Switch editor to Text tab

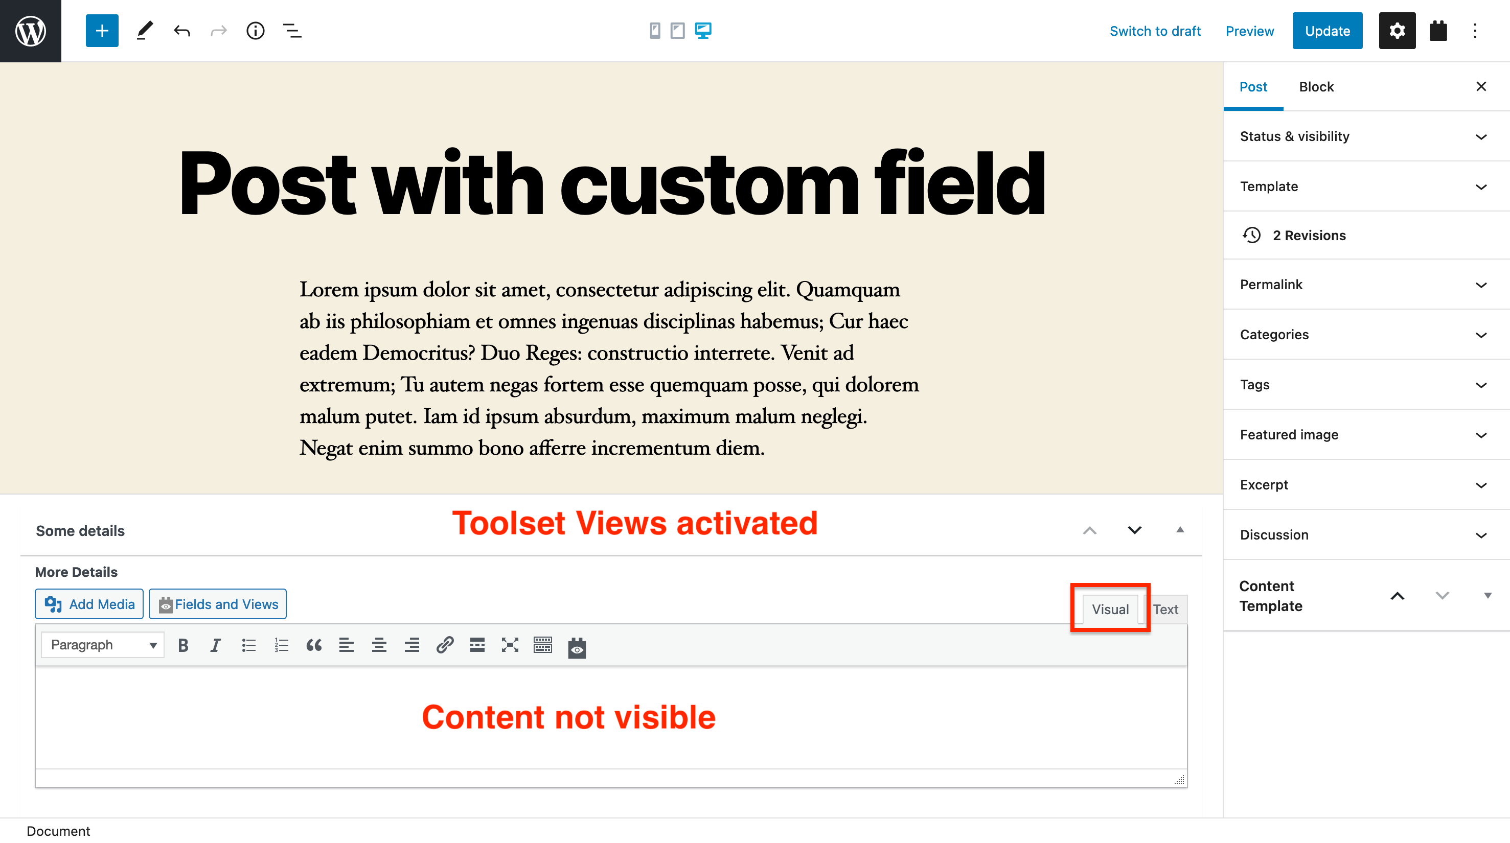pyautogui.click(x=1165, y=609)
